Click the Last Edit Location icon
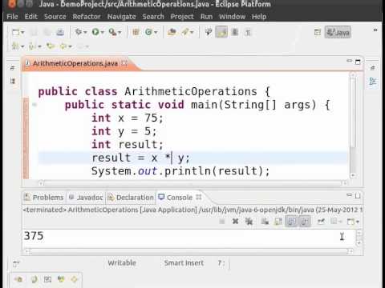This screenshot has width=385, height=288. point(51,46)
